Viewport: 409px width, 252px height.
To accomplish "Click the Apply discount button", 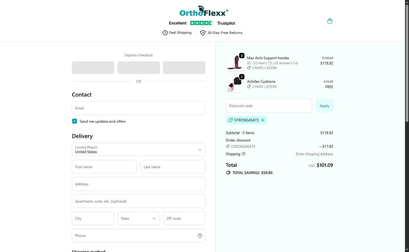I will coord(324,106).
